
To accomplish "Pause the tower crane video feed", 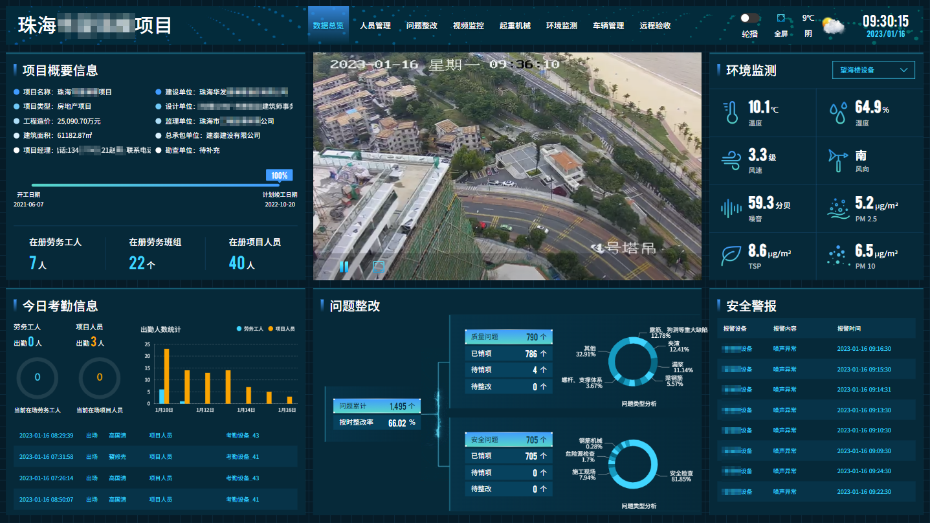I will click(x=344, y=266).
